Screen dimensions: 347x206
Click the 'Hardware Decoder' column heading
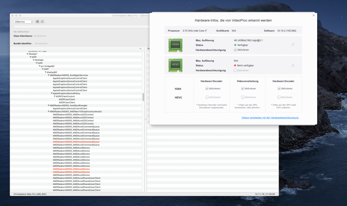pos(211,81)
